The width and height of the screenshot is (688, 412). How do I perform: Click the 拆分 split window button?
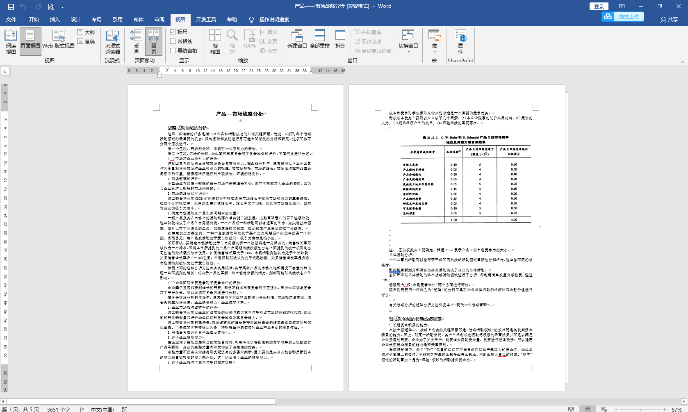coord(340,39)
